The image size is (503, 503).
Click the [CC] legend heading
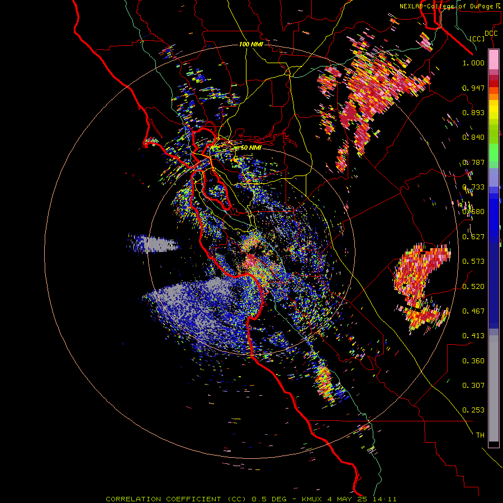click(477, 39)
